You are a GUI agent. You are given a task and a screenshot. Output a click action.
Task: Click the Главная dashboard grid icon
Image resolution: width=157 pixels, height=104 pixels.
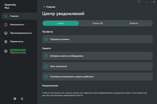tap(6, 16)
